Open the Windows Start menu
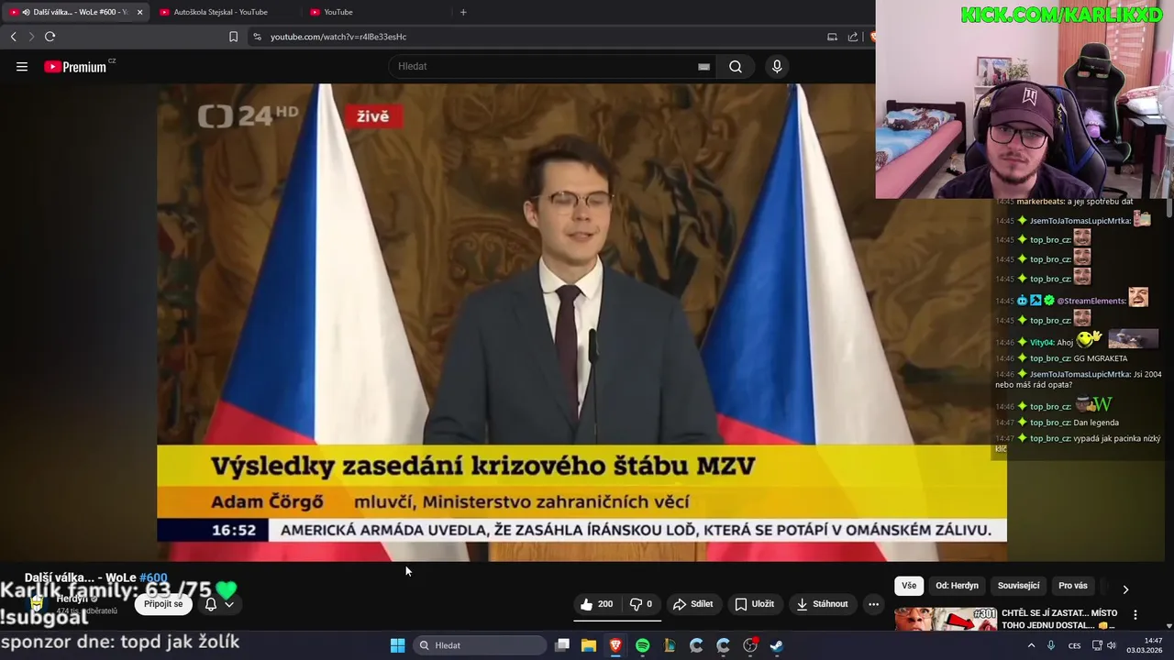Screen dimensions: 1174x660 coord(397,645)
